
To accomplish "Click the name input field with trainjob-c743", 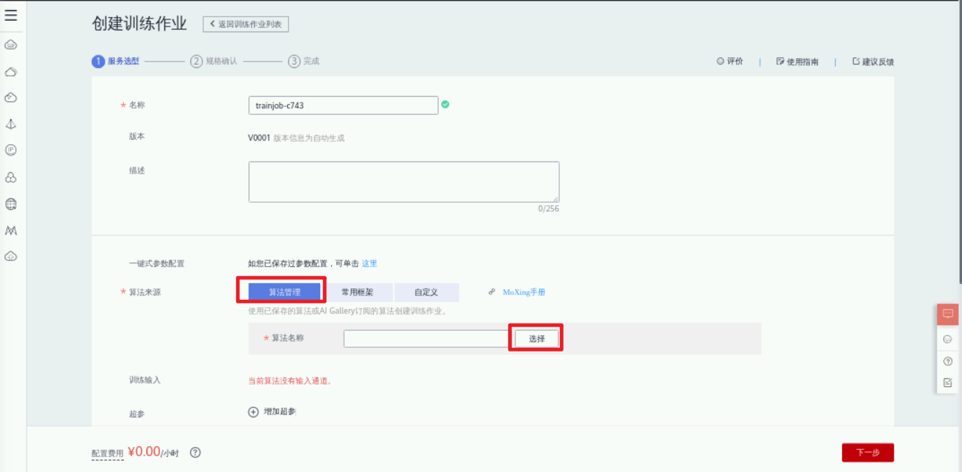I will click(343, 105).
